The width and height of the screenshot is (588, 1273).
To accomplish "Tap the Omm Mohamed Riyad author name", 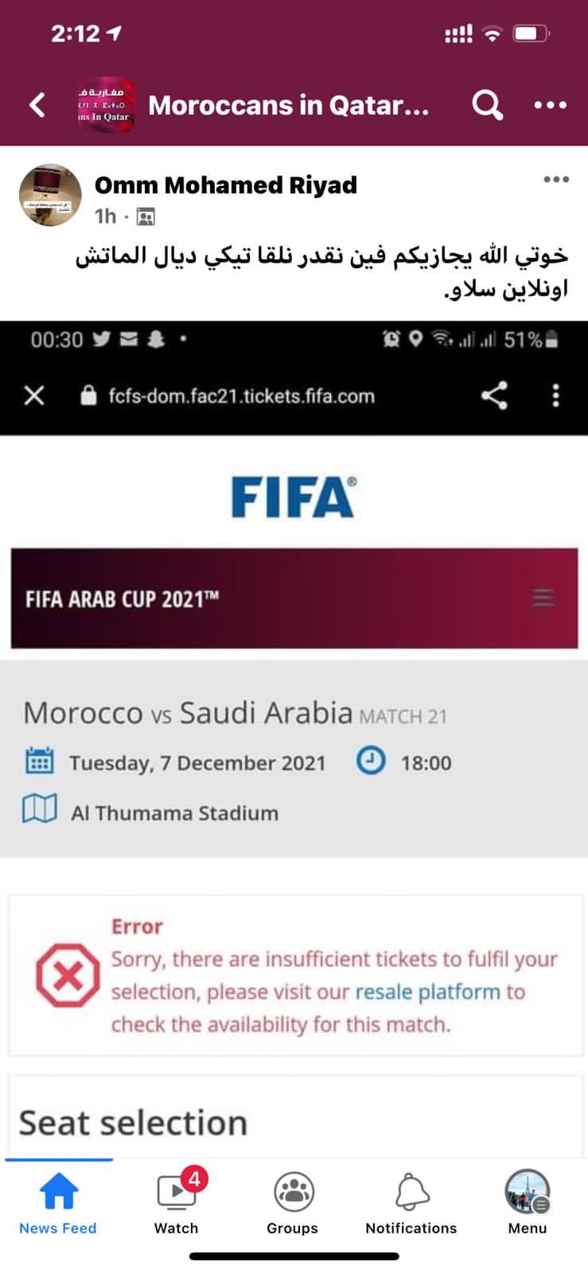I will (x=225, y=185).
